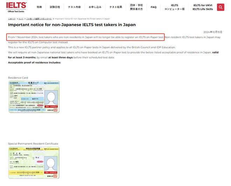231x186 pixels.
Task: Open the 特徴 menu item
Action: pyautogui.click(x=39, y=7)
